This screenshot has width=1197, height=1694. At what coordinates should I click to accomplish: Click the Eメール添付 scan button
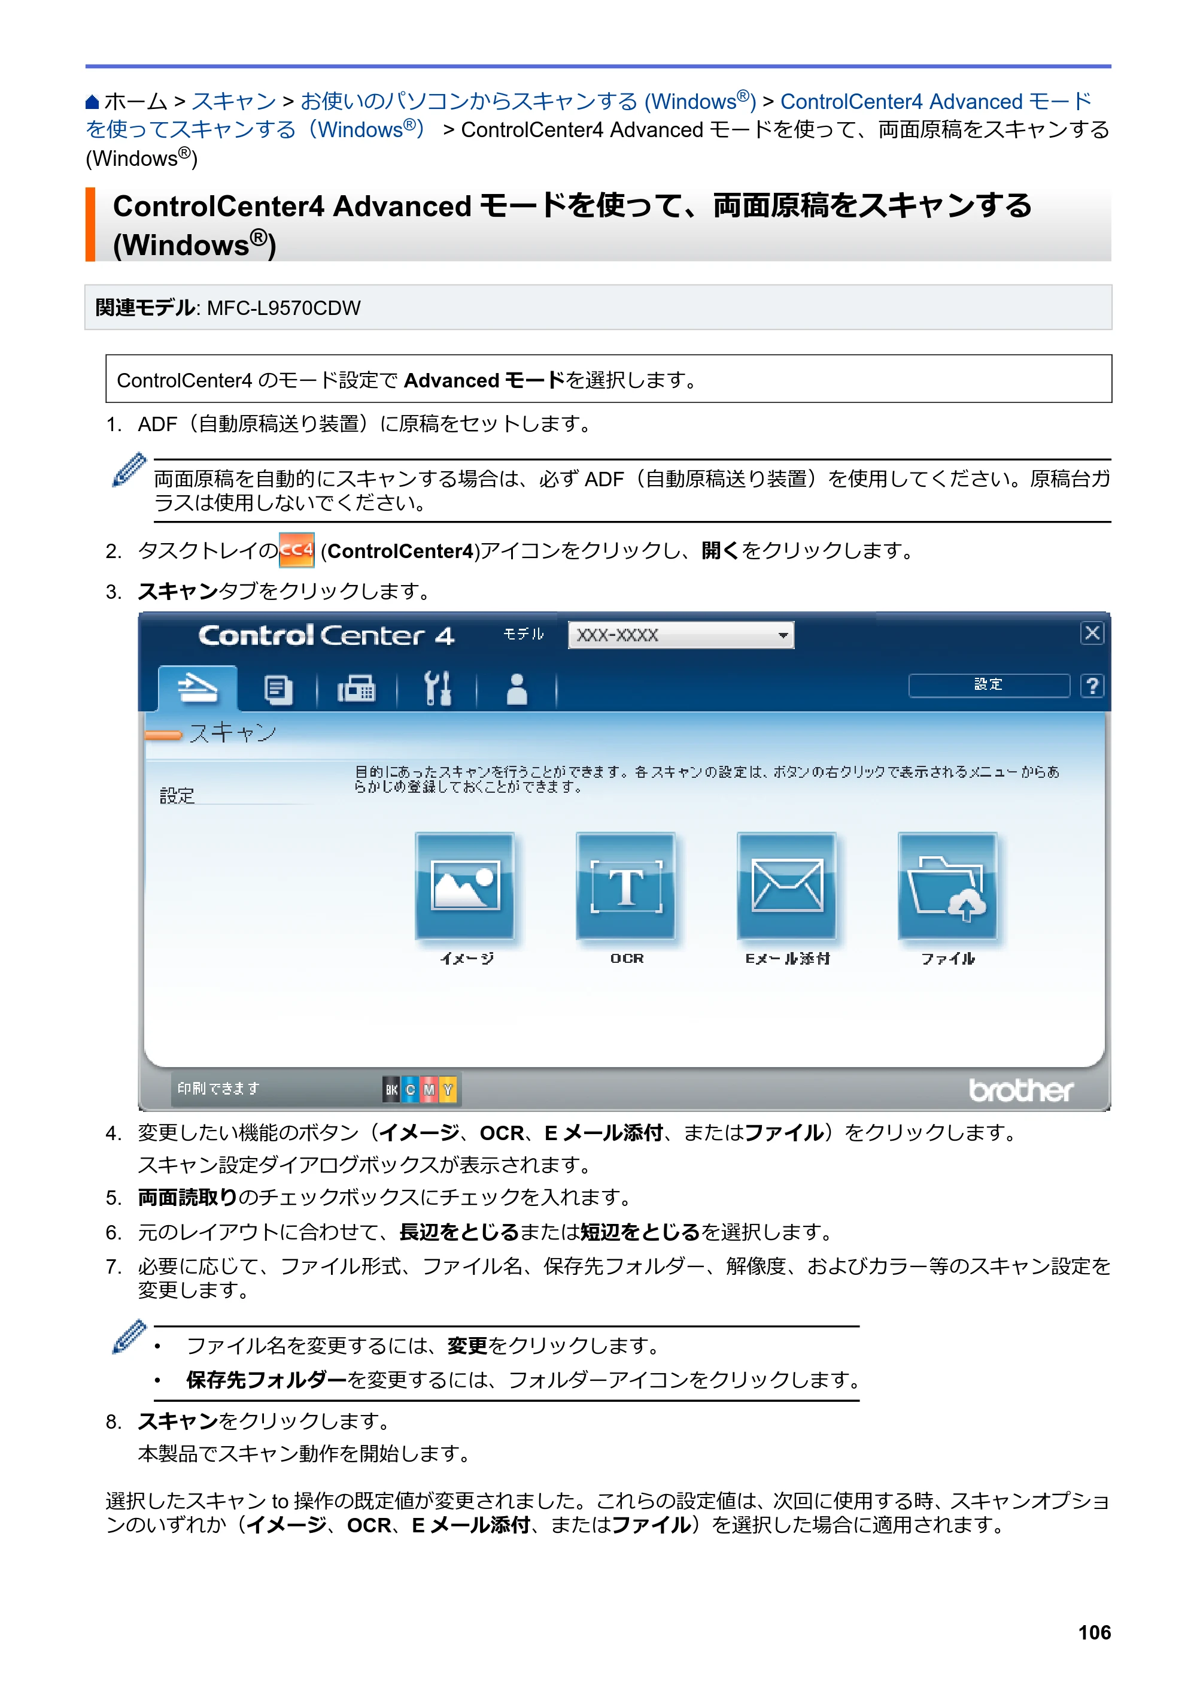(786, 886)
